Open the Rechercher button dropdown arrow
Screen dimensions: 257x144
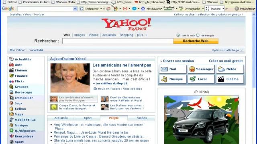click(x=101, y=9)
